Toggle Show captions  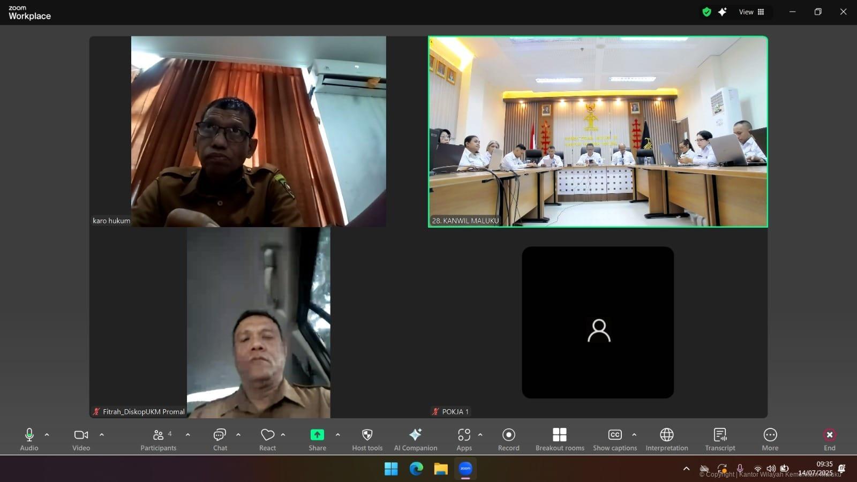tap(614, 439)
